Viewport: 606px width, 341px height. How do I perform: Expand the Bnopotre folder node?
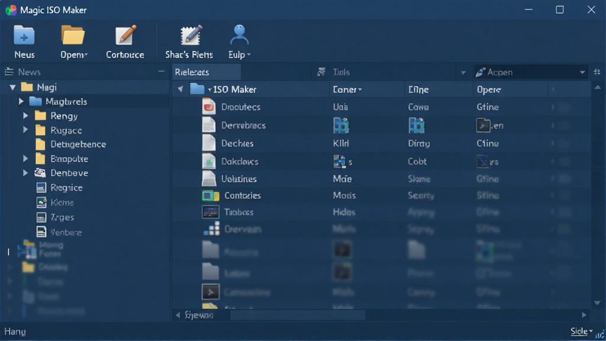tap(25, 159)
